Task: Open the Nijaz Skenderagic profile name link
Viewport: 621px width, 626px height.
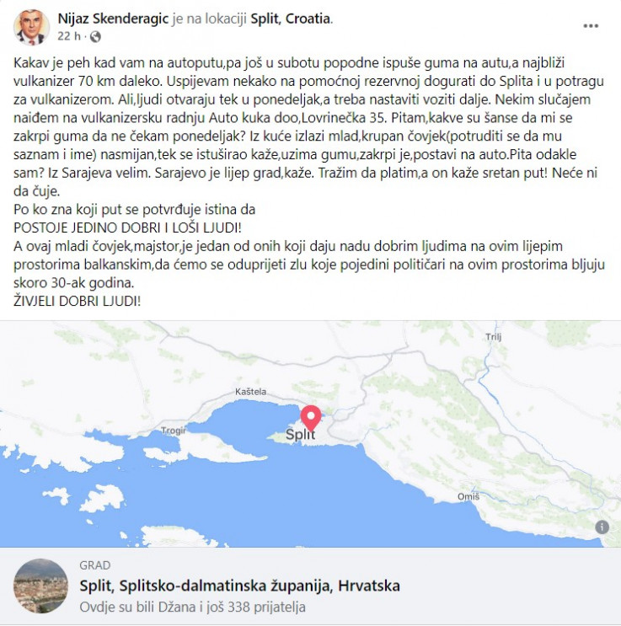Action: click(113, 19)
